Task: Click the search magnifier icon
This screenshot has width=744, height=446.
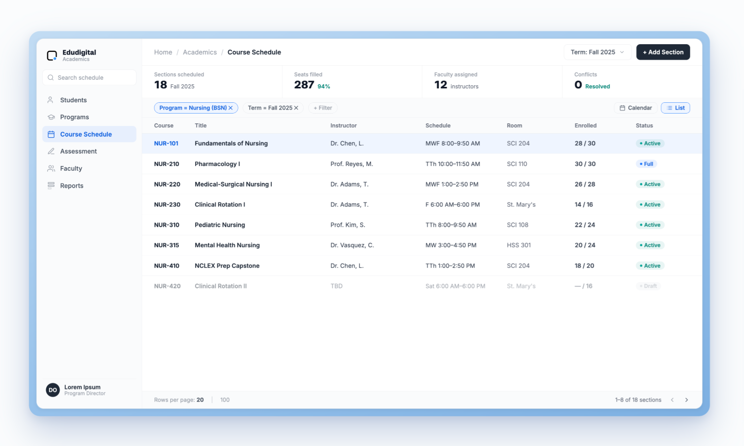Action: [50, 78]
